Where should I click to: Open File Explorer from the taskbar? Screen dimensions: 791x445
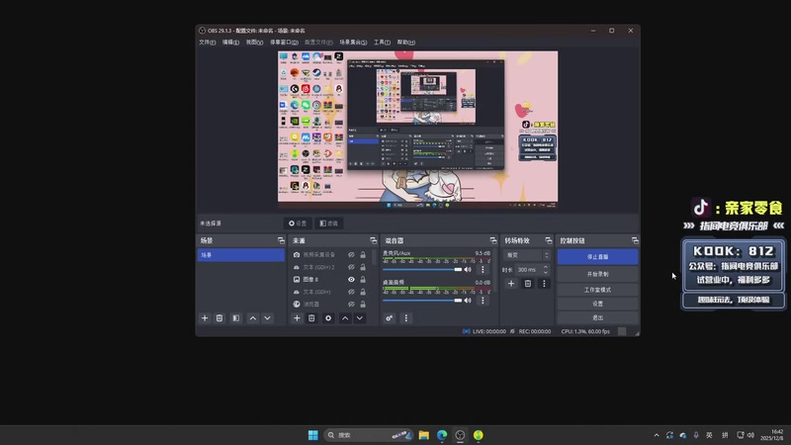pos(424,435)
